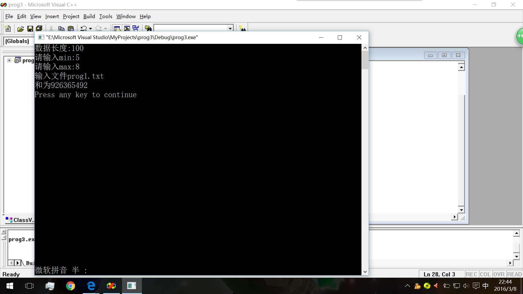
Task: Click output pane horizontal scroll right arrow
Action: tap(510, 263)
